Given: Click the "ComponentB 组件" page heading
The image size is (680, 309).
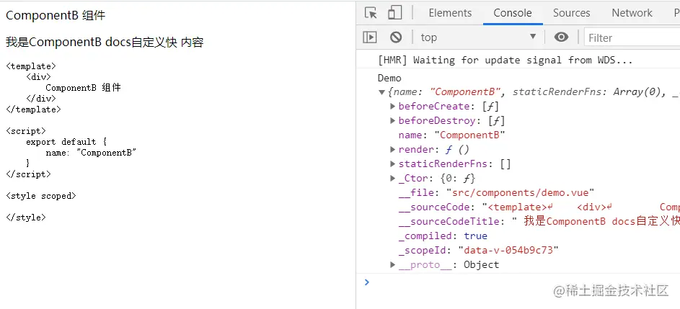Looking at the screenshot, I should (x=56, y=16).
